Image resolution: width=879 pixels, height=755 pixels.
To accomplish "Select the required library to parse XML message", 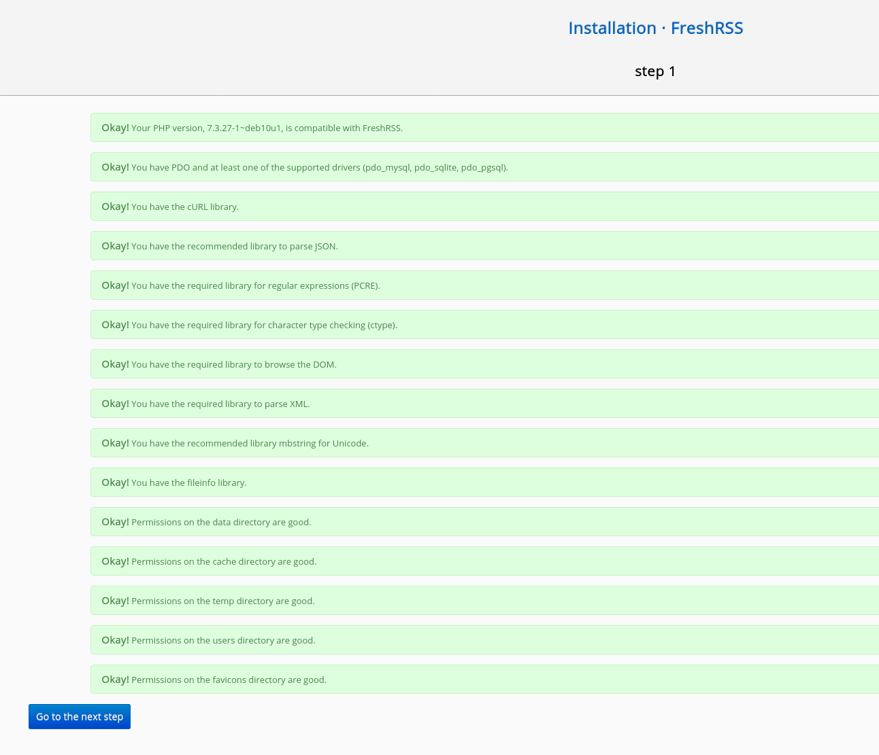I will 484,404.
